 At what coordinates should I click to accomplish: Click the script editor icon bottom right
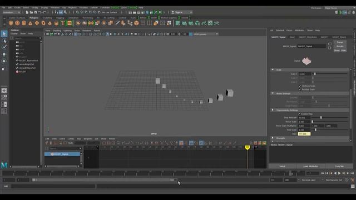353,187
